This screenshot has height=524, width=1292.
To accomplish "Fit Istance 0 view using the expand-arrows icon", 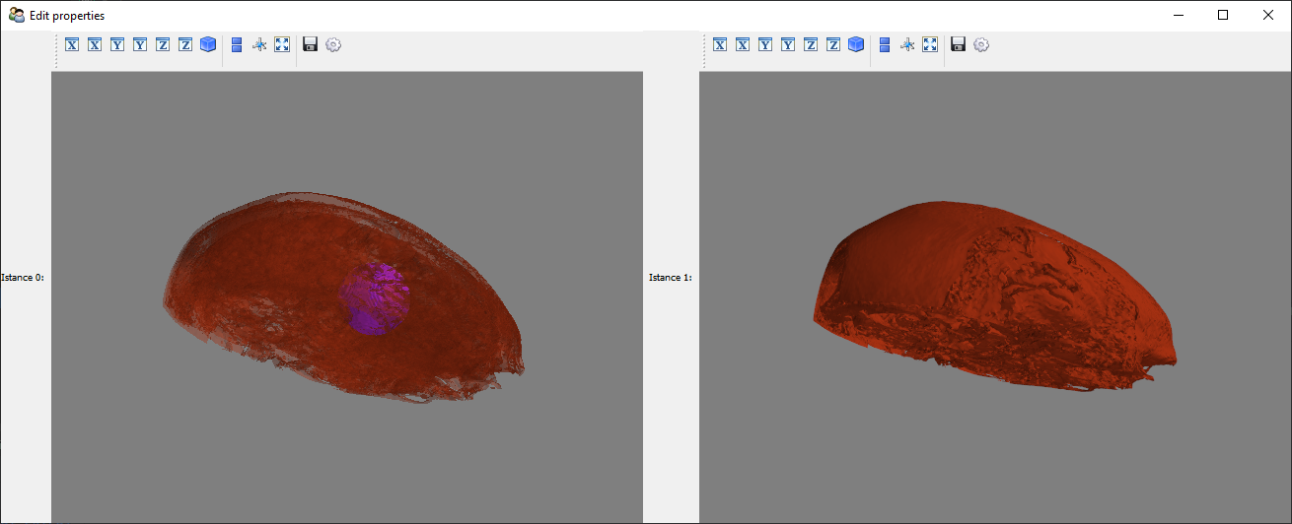I will (x=282, y=44).
